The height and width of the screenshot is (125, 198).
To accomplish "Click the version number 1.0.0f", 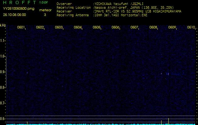I will (x=43, y=2).
